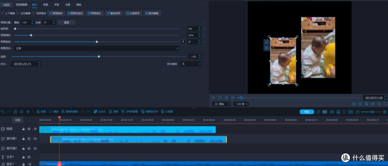Open the 画面混合 blend mode dropdown

[x=97, y=49]
